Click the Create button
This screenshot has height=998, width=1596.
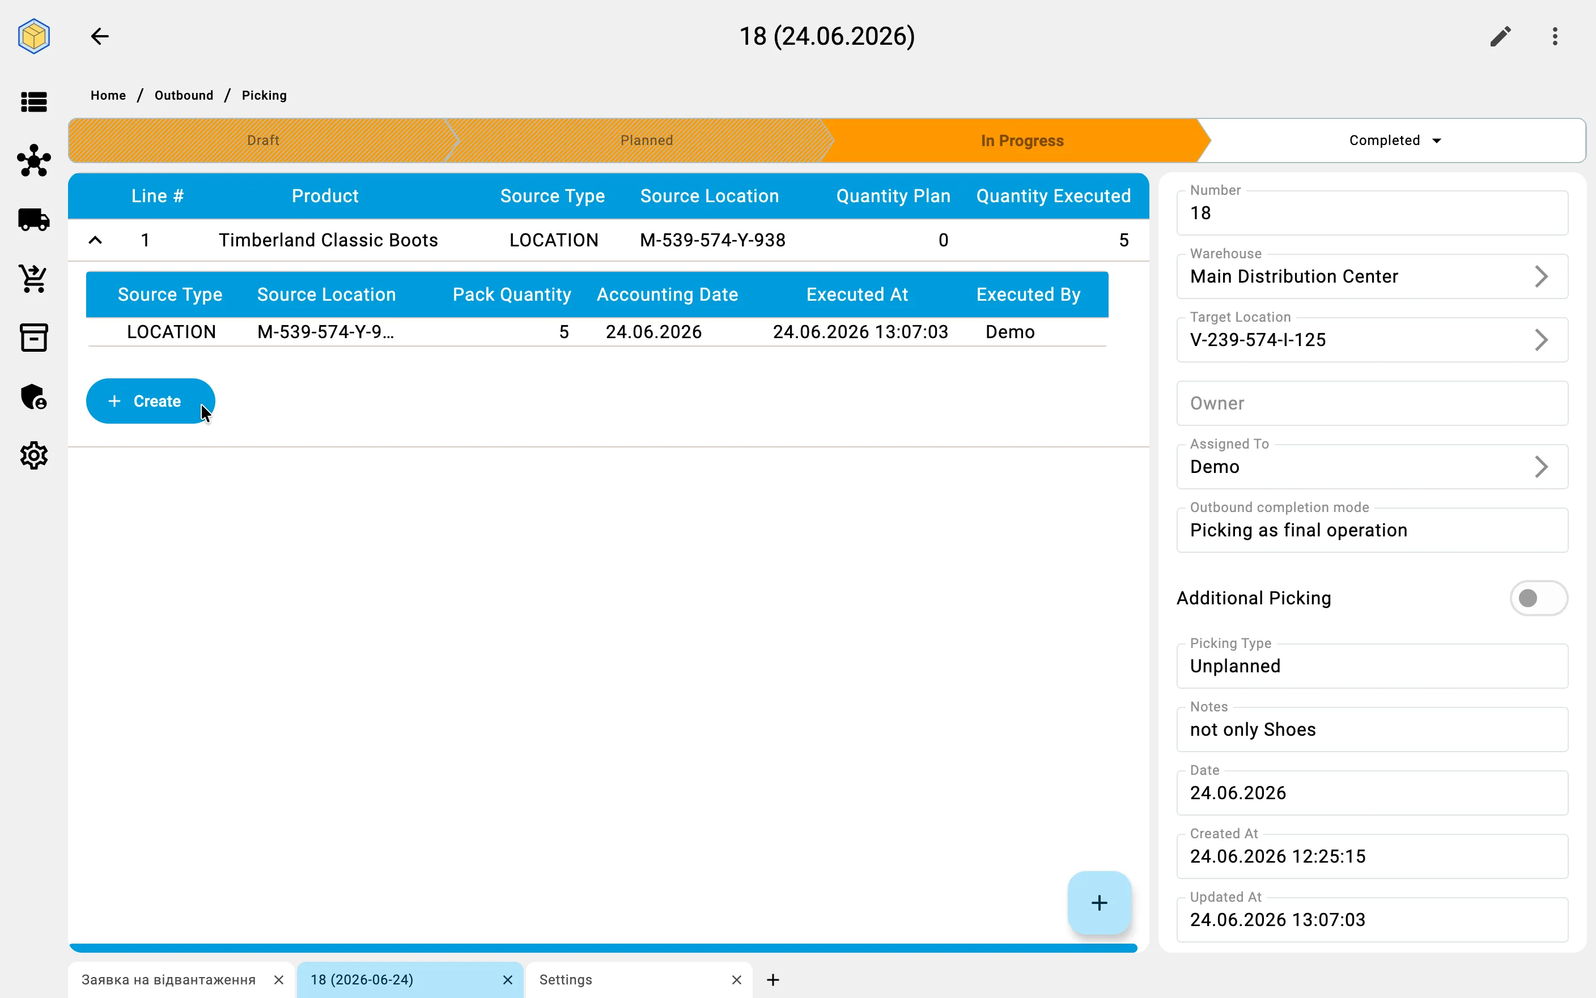click(x=151, y=402)
